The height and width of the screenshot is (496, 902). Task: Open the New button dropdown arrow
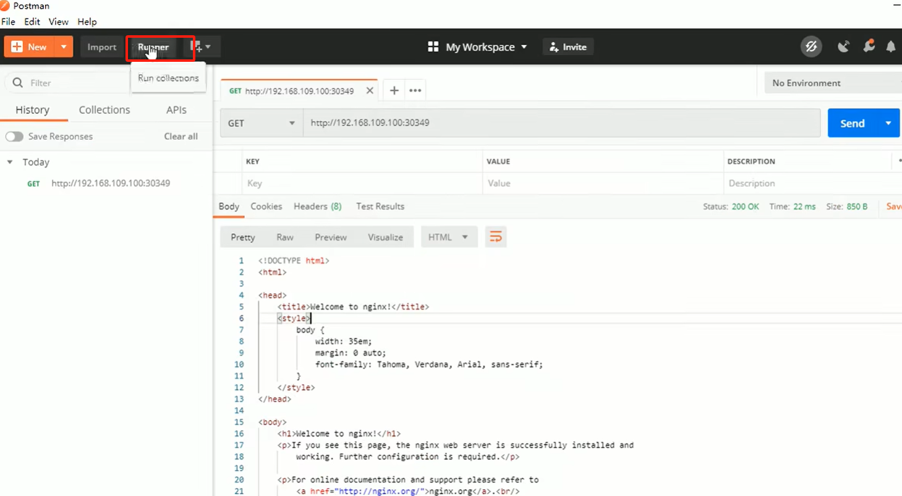tap(64, 47)
